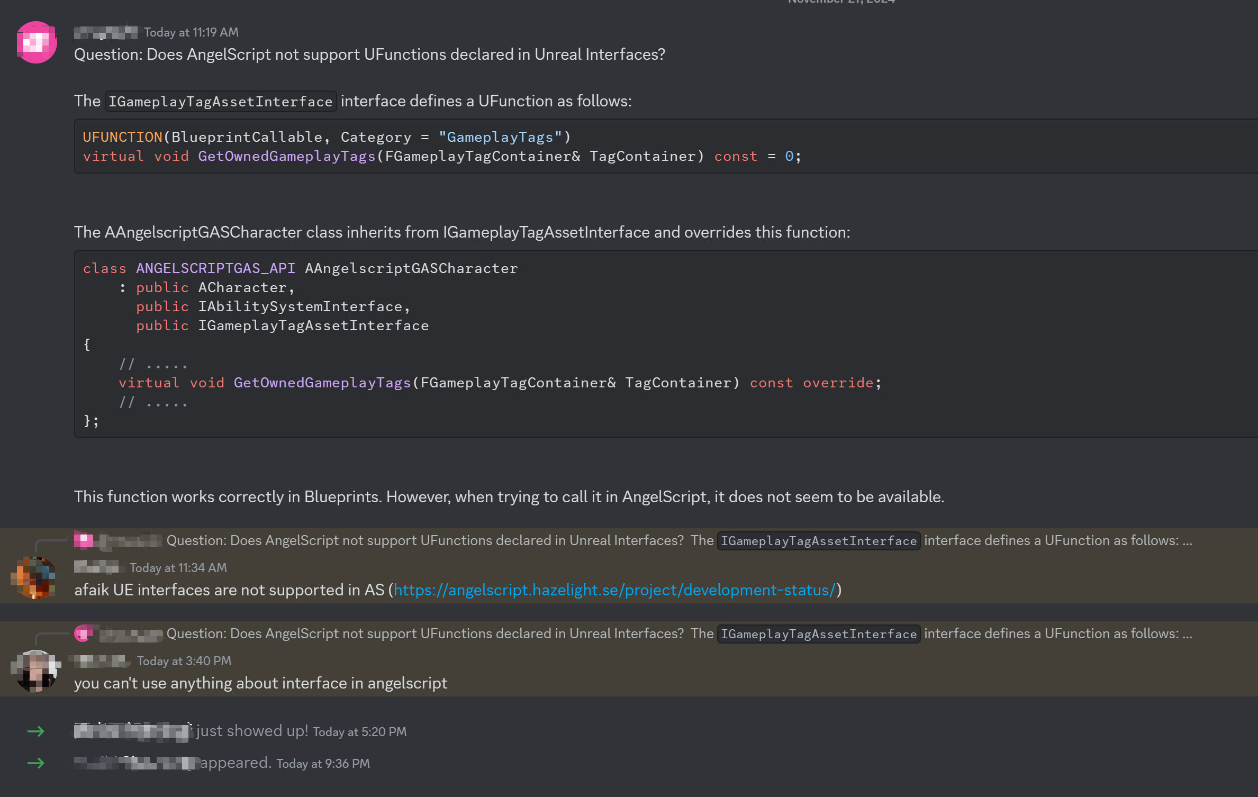Open the avatar beside the 11:34 AM reply

click(35, 577)
